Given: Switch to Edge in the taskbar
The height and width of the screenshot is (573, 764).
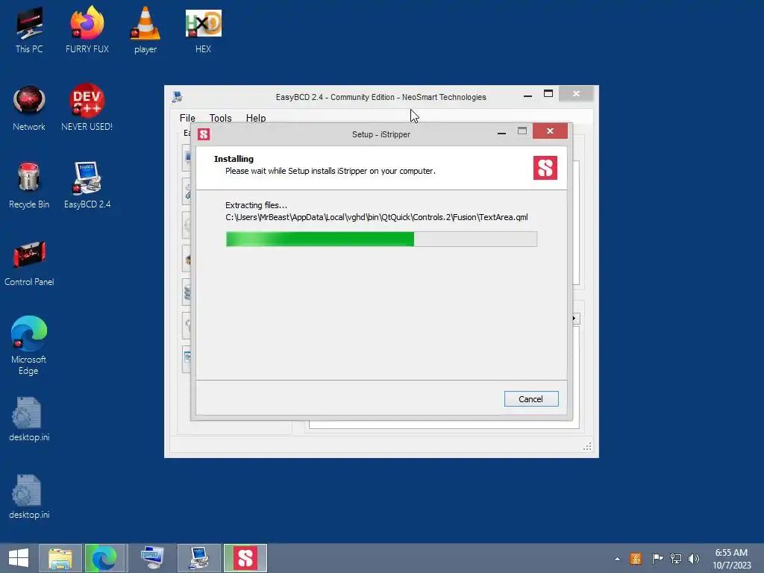Looking at the screenshot, I should (x=104, y=558).
